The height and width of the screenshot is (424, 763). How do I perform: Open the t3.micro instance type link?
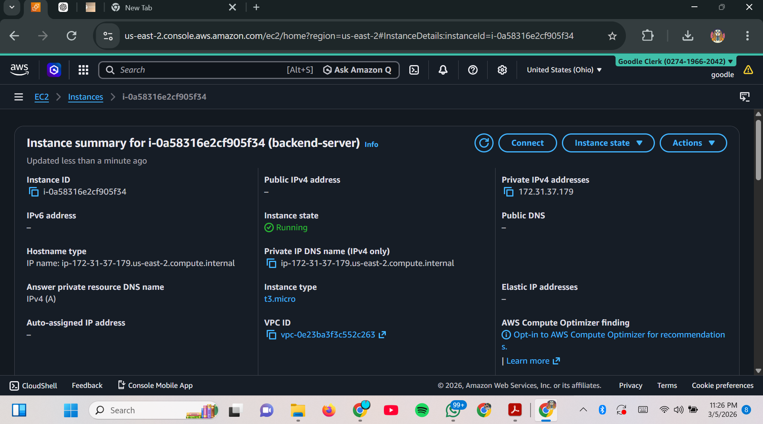(x=280, y=299)
